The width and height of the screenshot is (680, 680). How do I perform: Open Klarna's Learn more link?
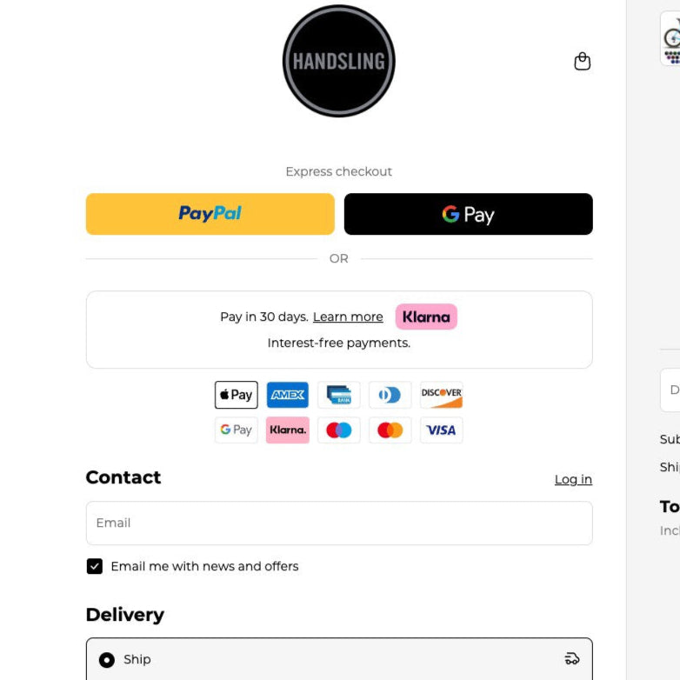coord(348,317)
